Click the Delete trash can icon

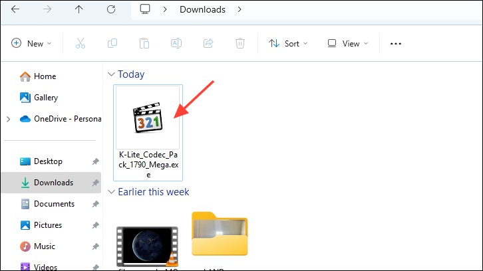[x=240, y=43]
